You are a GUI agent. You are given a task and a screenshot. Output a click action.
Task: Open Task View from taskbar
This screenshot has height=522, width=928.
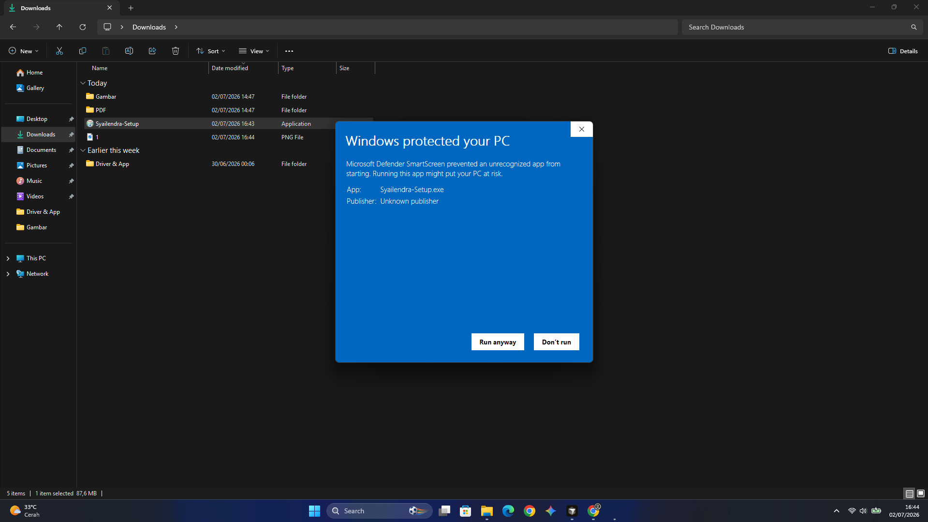pos(444,511)
